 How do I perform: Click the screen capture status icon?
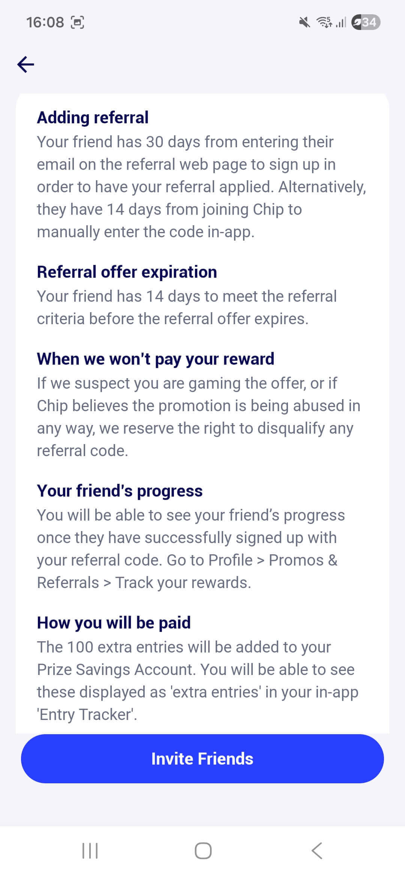point(78,22)
